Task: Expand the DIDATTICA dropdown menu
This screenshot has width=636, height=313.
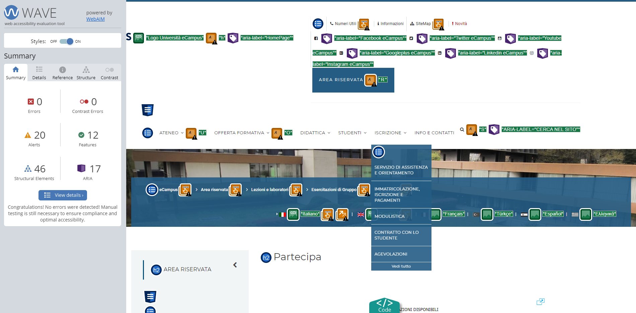Action: pyautogui.click(x=315, y=133)
